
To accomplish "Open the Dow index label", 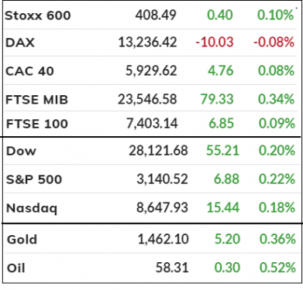I will [x=21, y=151].
